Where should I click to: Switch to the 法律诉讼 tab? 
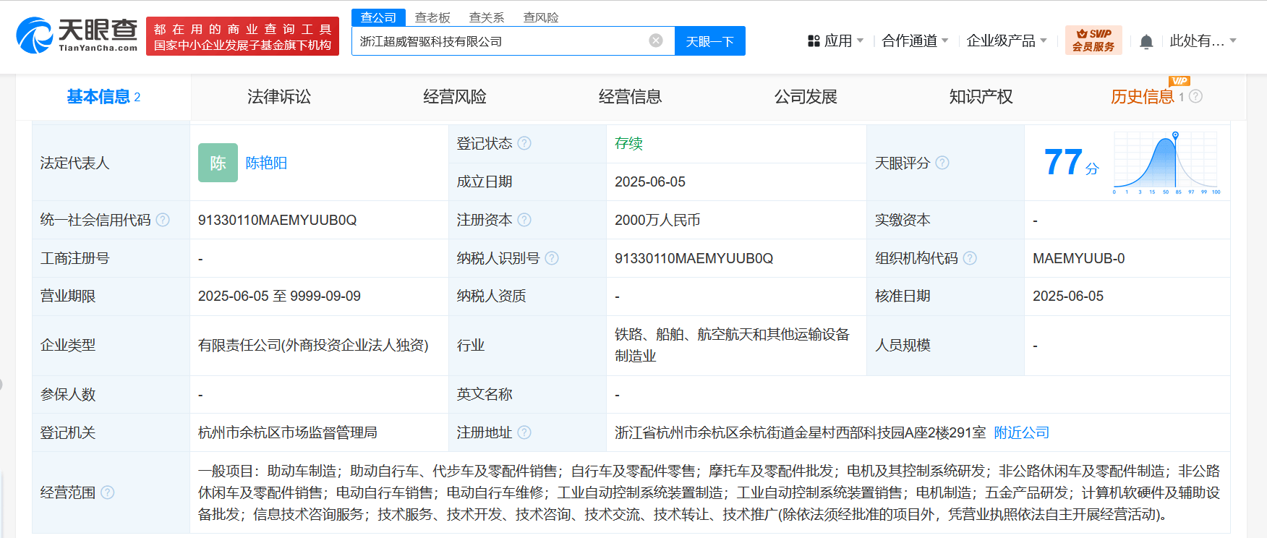pos(279,97)
